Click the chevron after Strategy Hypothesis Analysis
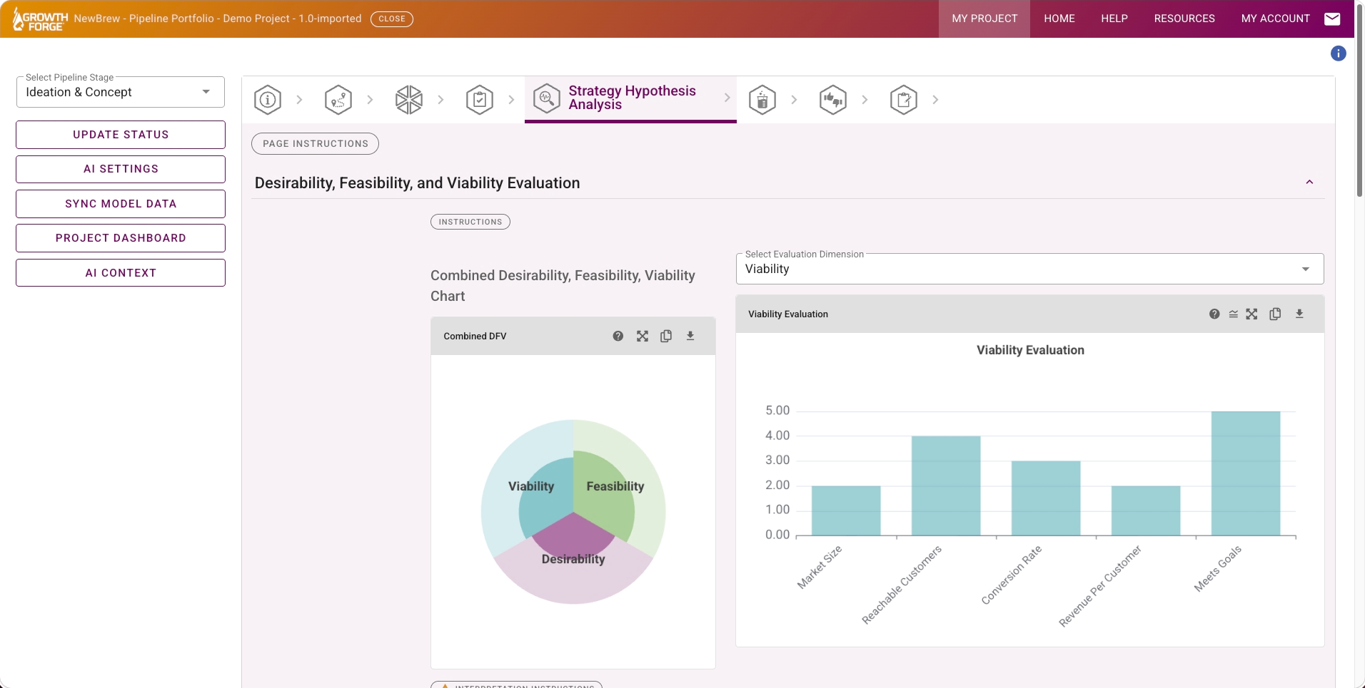 click(x=727, y=98)
